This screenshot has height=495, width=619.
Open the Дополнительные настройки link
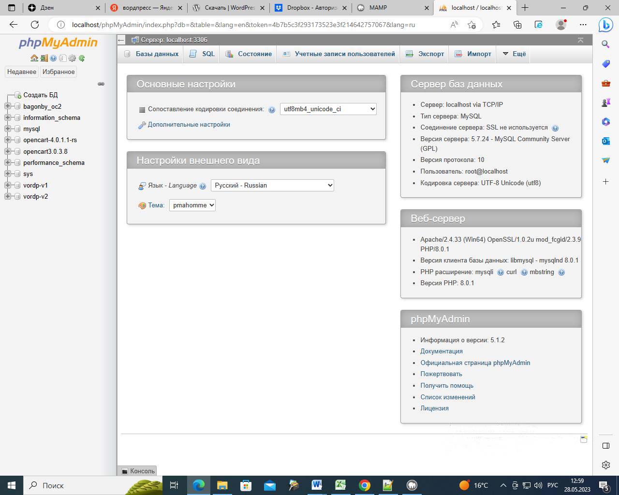[189, 125]
